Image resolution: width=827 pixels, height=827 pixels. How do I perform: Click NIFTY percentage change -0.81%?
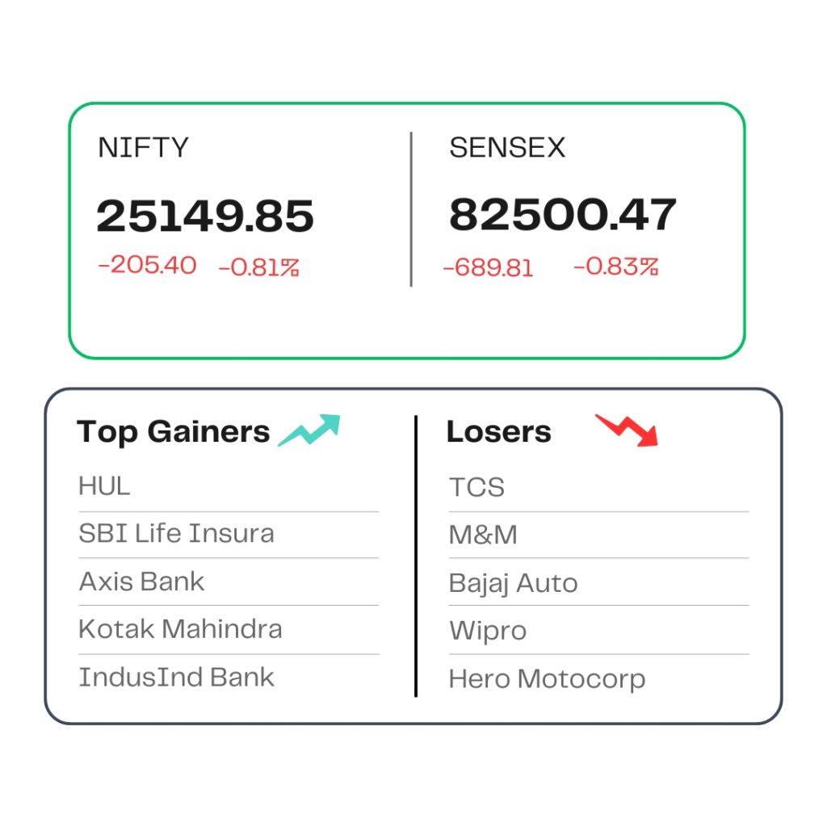pyautogui.click(x=259, y=267)
